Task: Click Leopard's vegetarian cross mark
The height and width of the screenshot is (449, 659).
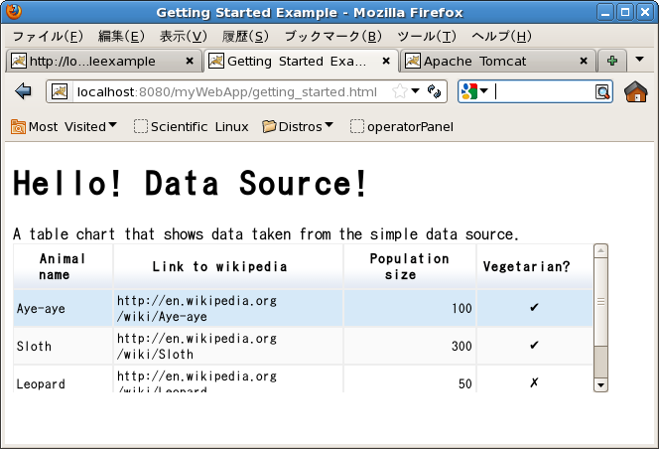Action: point(534,382)
